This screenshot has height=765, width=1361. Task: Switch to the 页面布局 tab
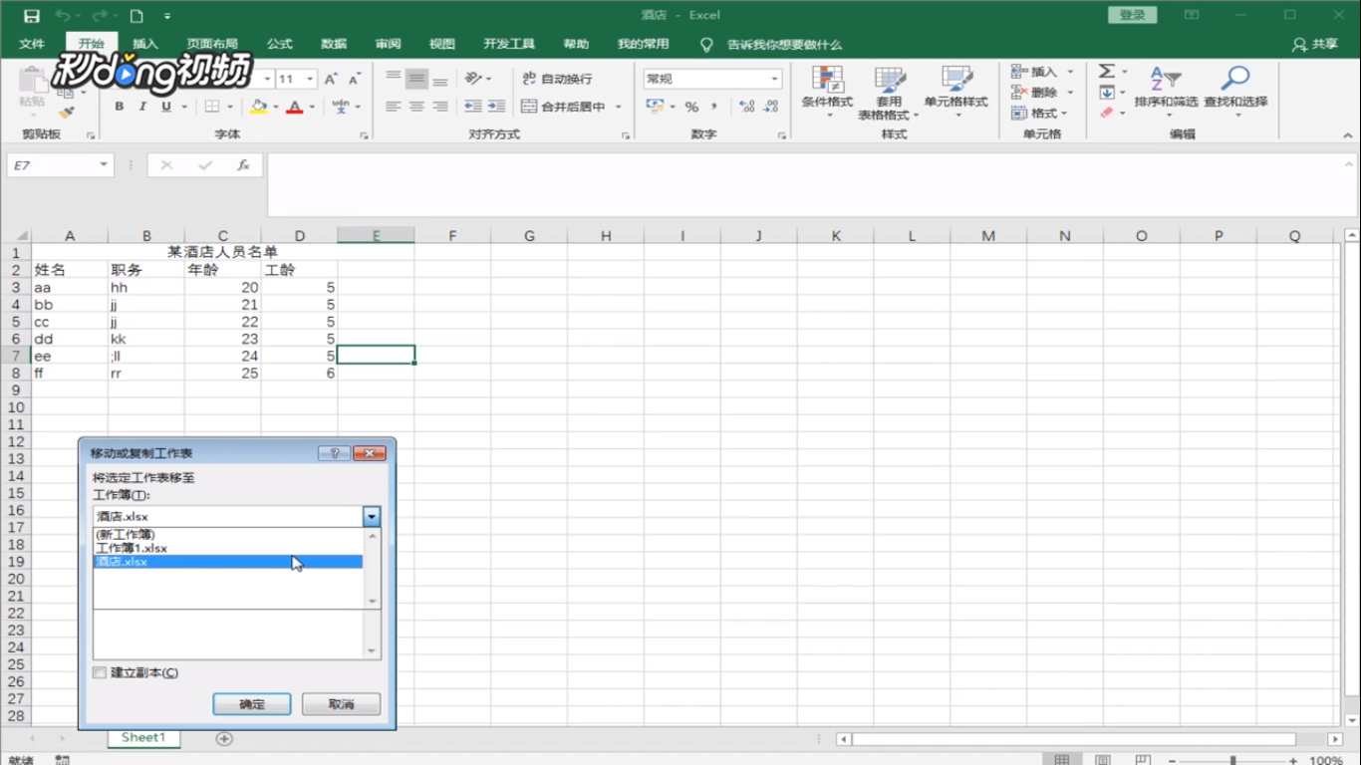tap(212, 44)
